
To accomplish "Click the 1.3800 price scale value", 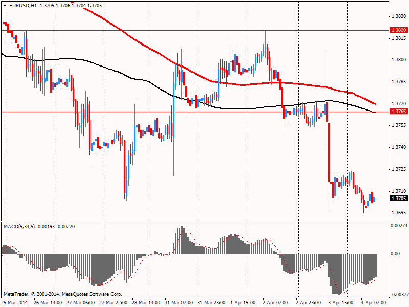I will (399, 60).
